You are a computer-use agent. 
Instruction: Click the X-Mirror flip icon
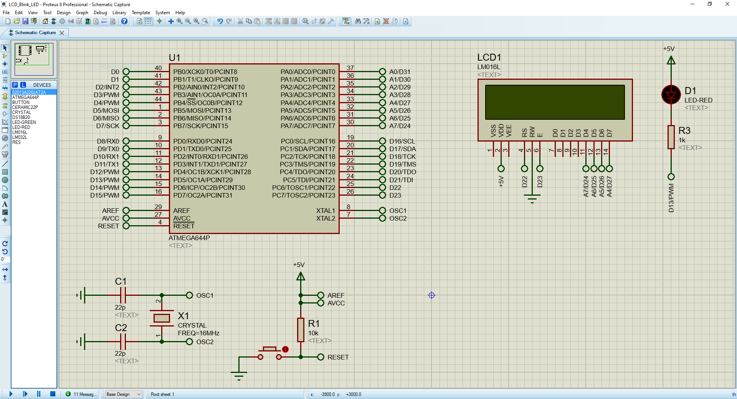click(x=5, y=270)
